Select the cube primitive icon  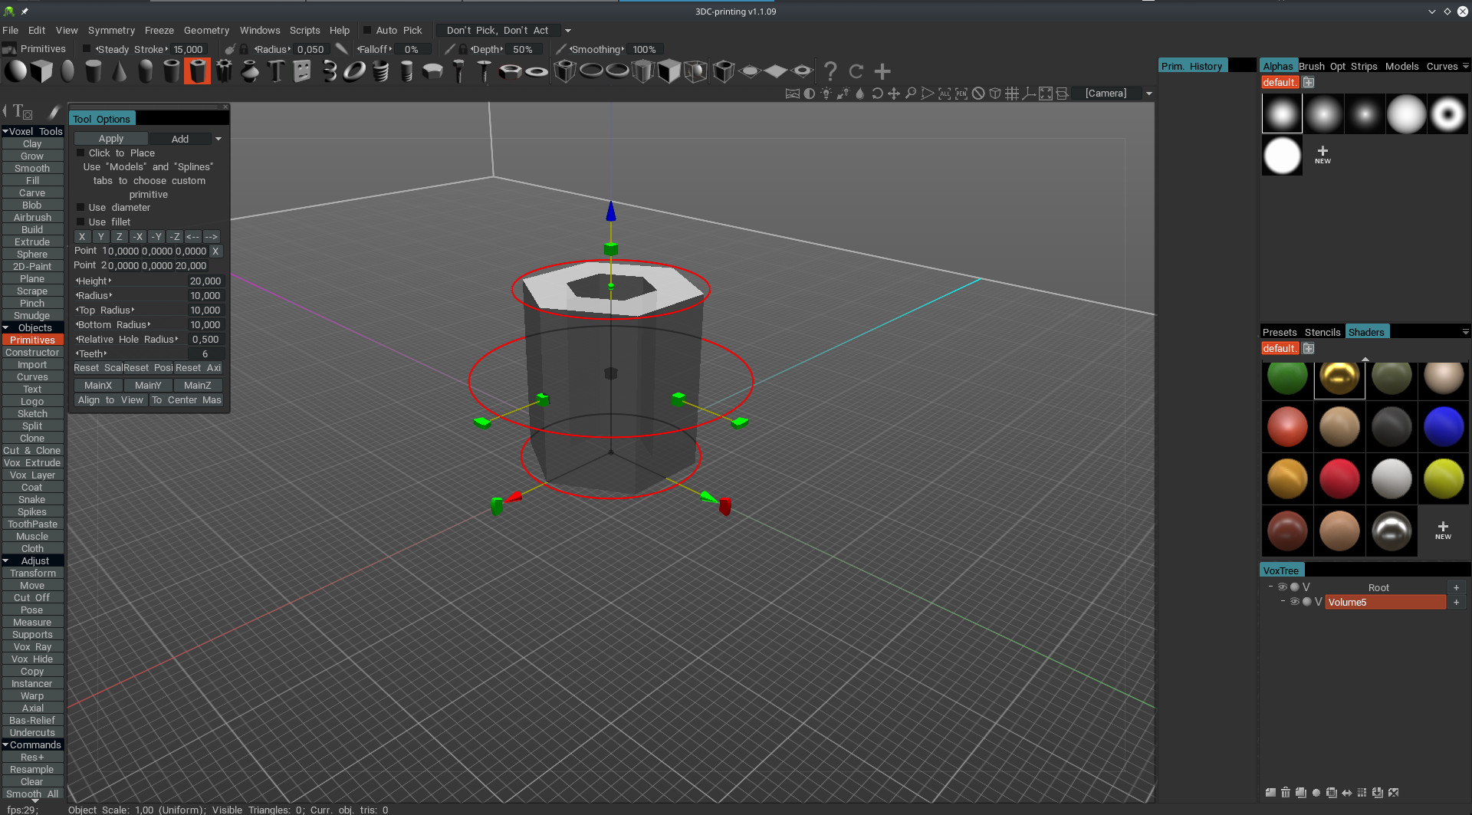pyautogui.click(x=41, y=71)
